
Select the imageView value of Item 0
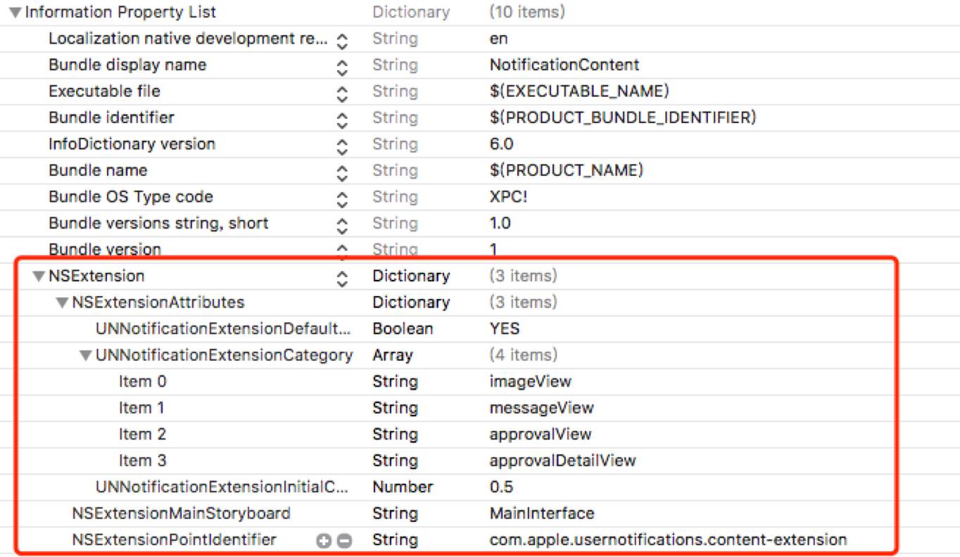click(x=530, y=382)
